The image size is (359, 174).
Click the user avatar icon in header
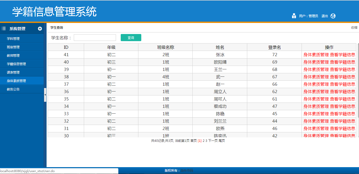[294, 16]
